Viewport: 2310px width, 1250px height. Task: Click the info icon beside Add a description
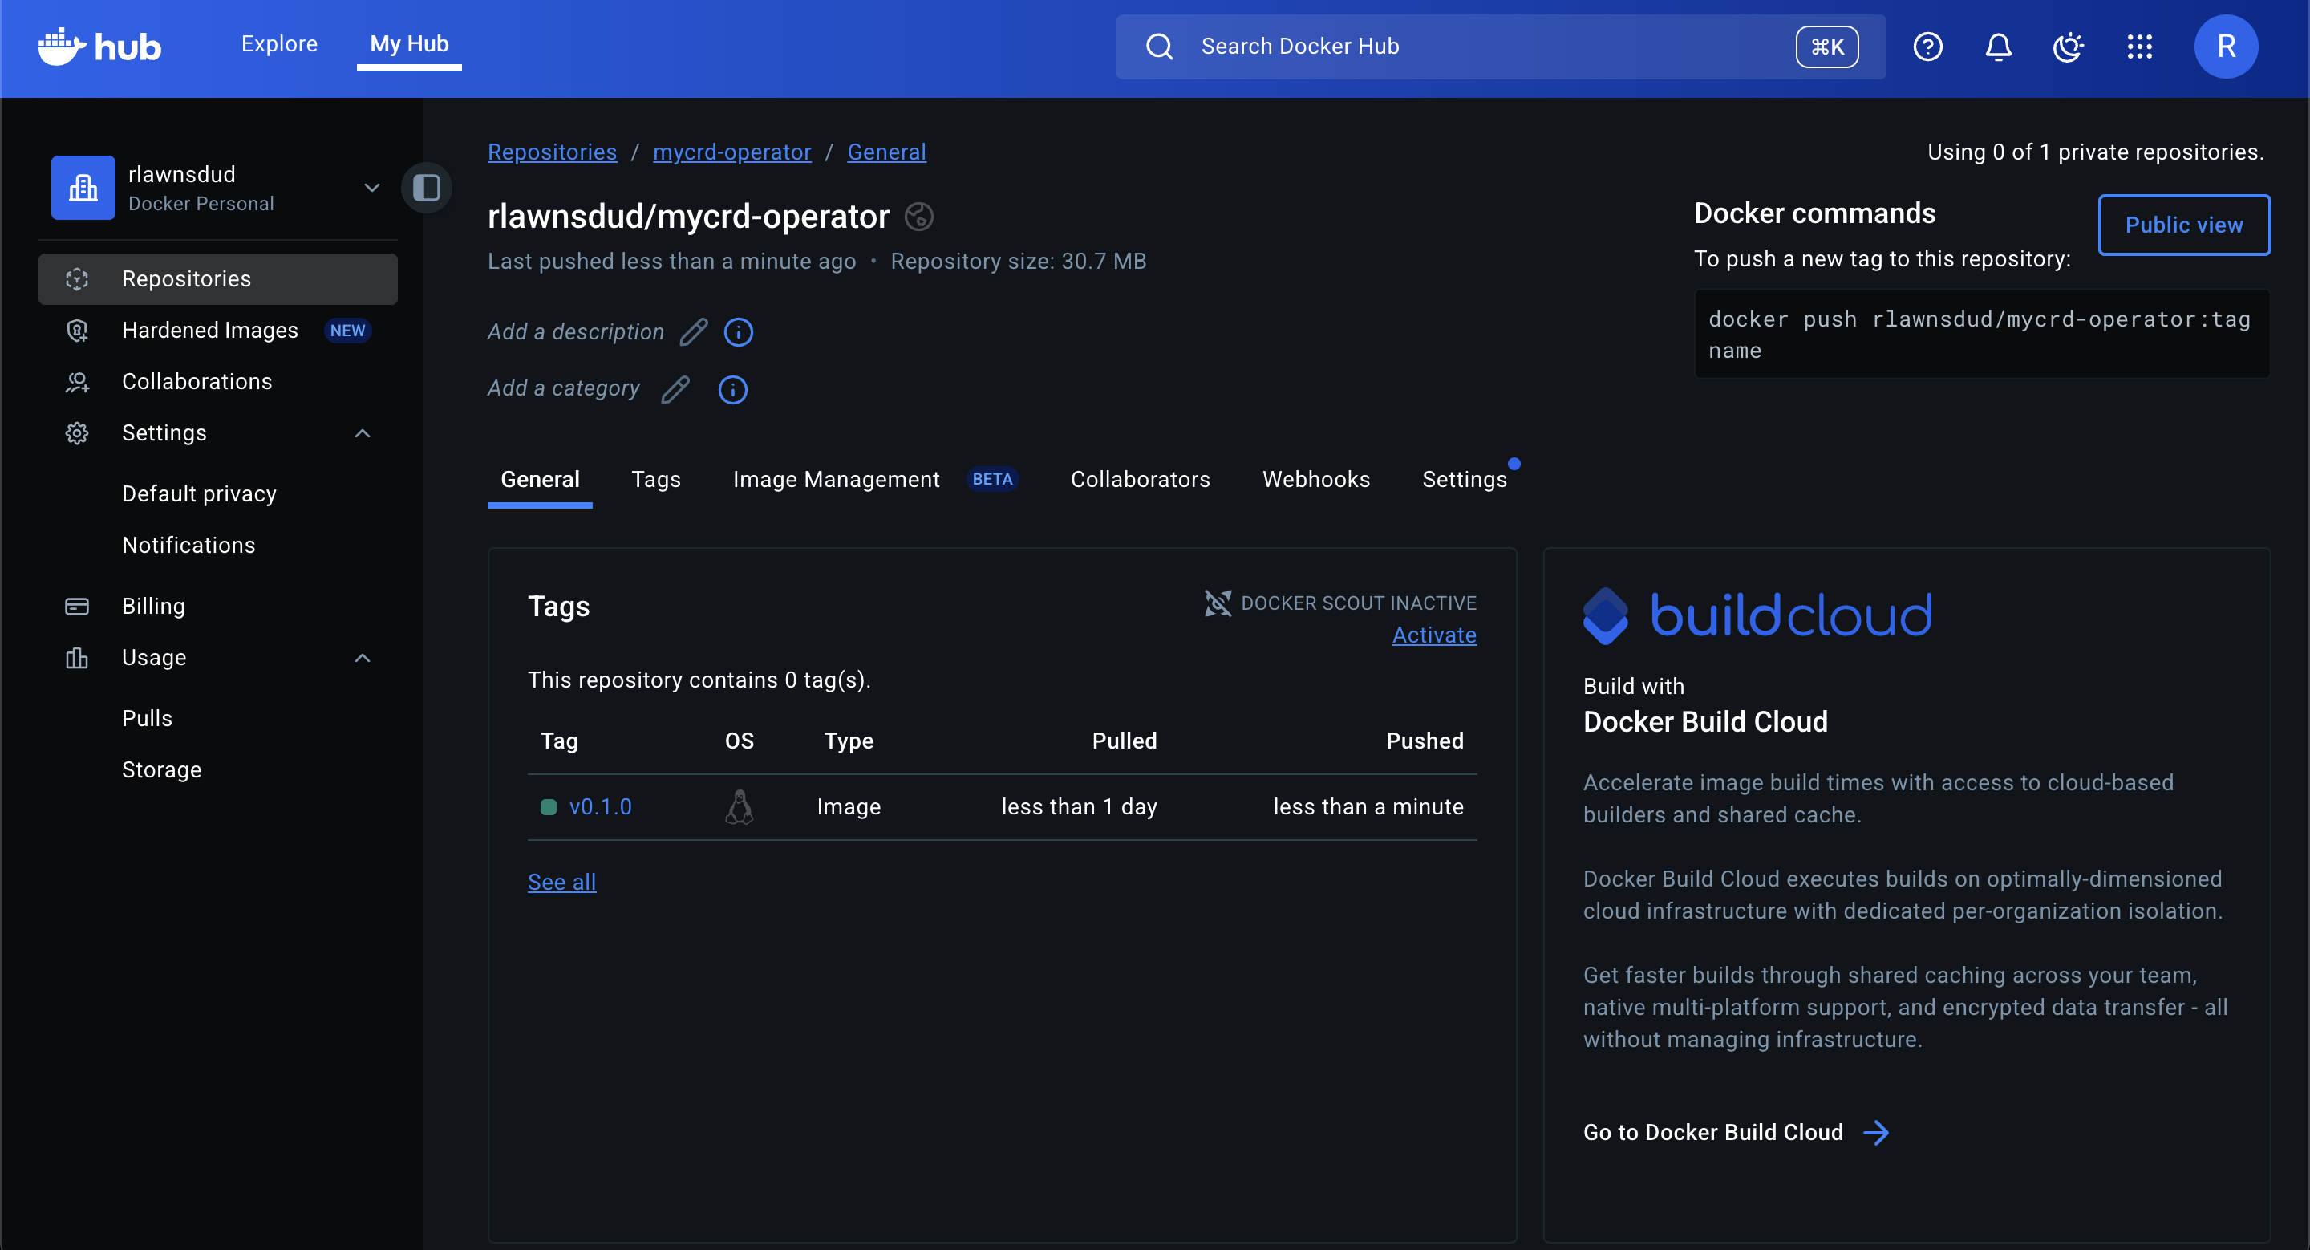738,333
